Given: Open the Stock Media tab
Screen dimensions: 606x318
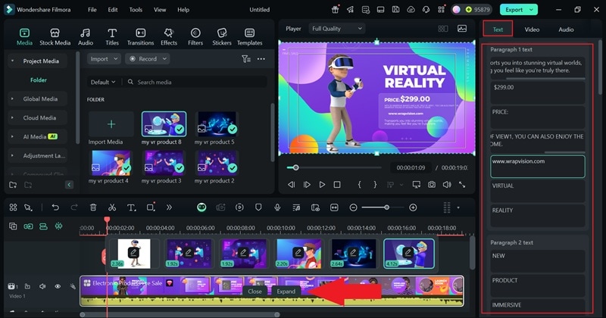Looking at the screenshot, I should 55,37.
